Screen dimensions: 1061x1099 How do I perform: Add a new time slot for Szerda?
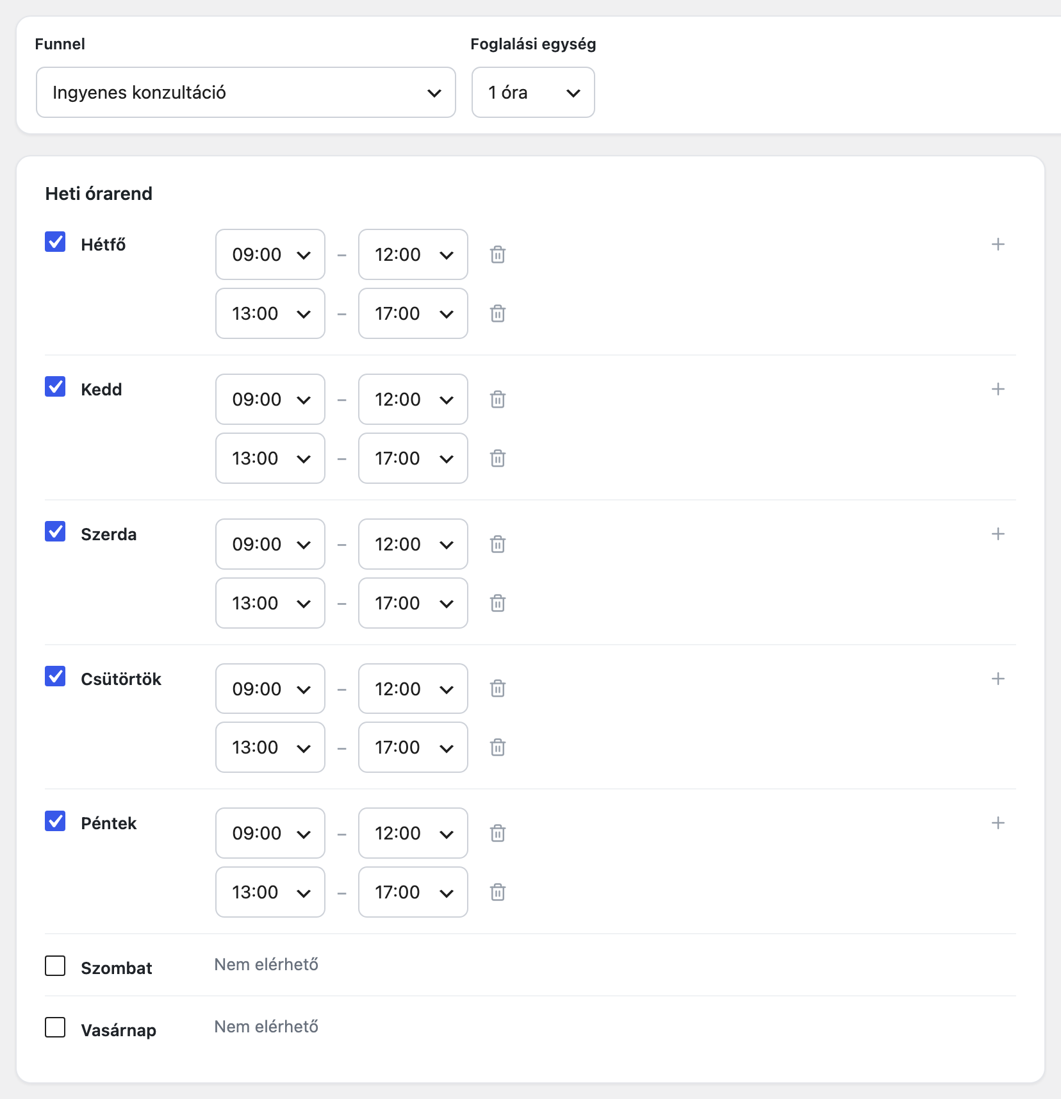[998, 534]
